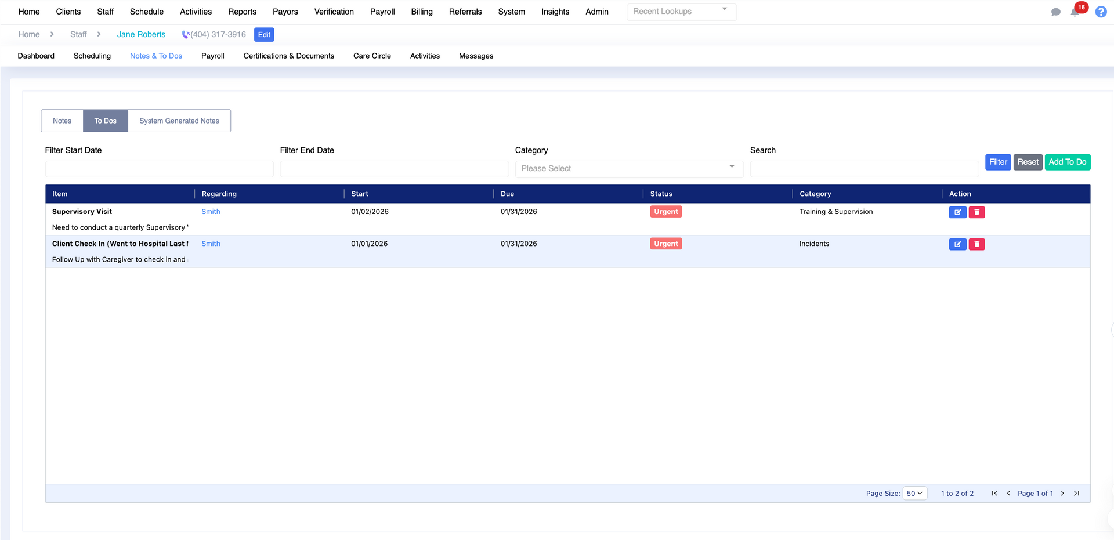Select the Training & Supervision category cell

(836, 212)
